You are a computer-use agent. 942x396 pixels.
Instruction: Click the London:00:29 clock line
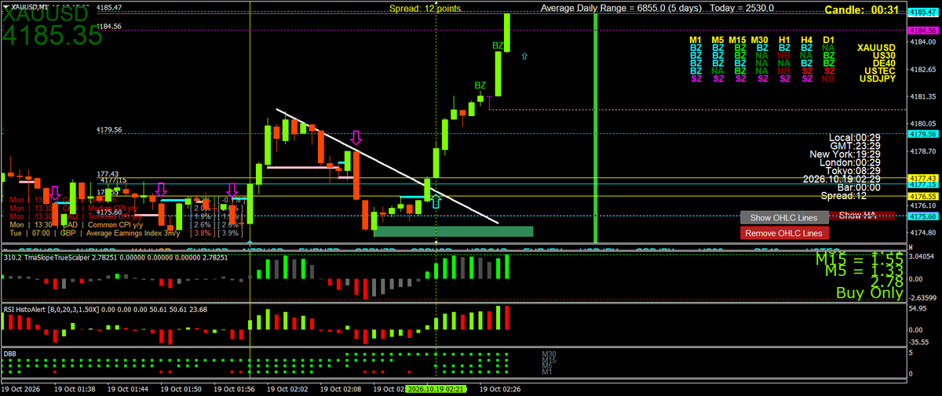pyautogui.click(x=849, y=162)
